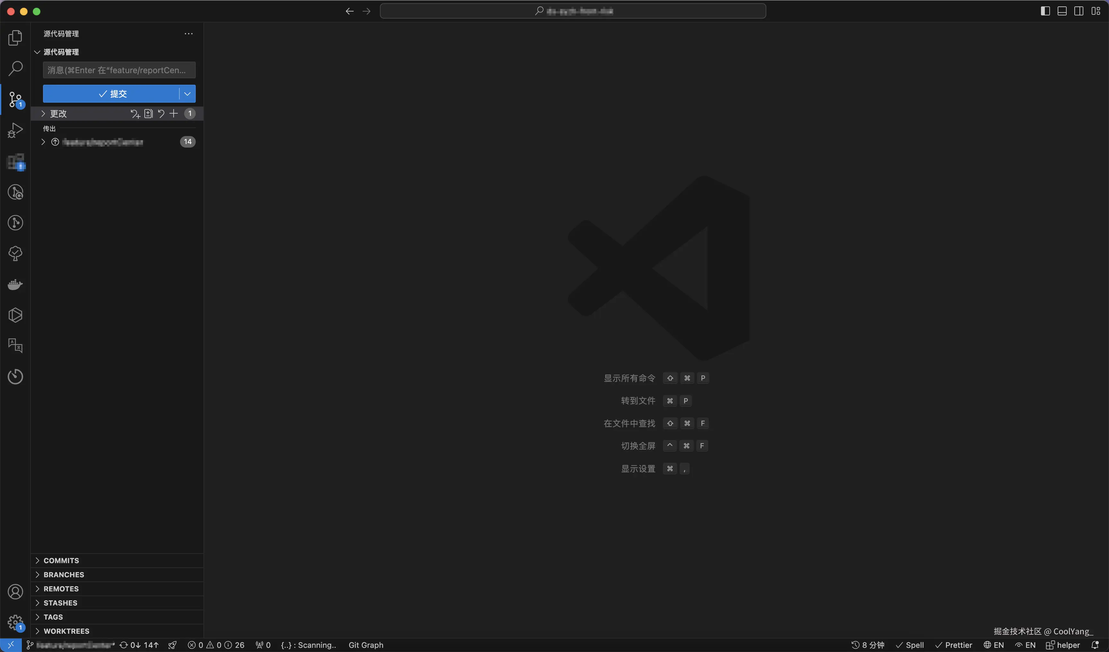
Task: Toggle primary sidebar visibility
Action: 1045,11
